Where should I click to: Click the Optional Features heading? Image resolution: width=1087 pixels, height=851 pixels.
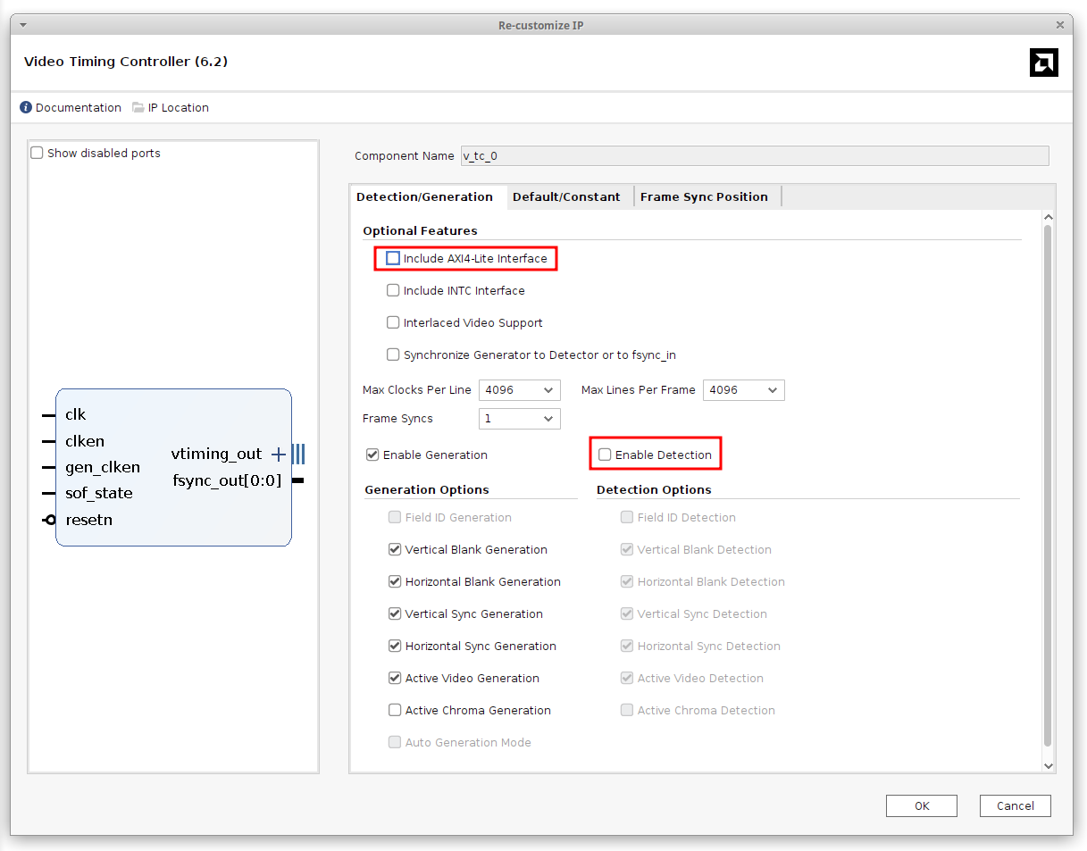point(420,230)
